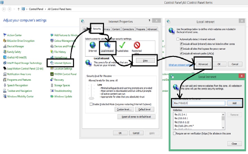Viewport: 248px width, 154px height.
Task: Click OK in upper Local intranet dialog
Action: pos(219,64)
